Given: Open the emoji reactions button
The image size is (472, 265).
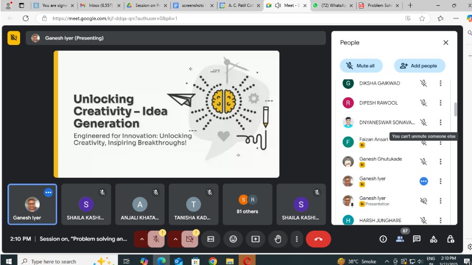Looking at the screenshot, I should (233, 239).
